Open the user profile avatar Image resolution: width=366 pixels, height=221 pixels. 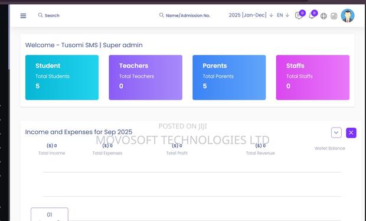348,15
